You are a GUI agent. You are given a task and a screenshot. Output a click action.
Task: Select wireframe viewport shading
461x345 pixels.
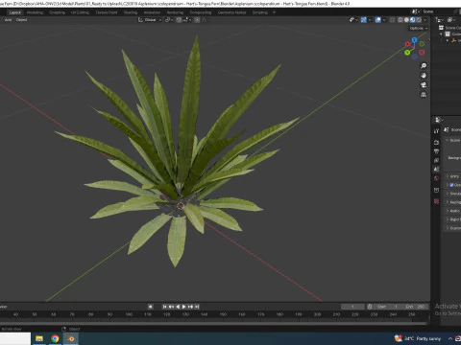(400, 20)
